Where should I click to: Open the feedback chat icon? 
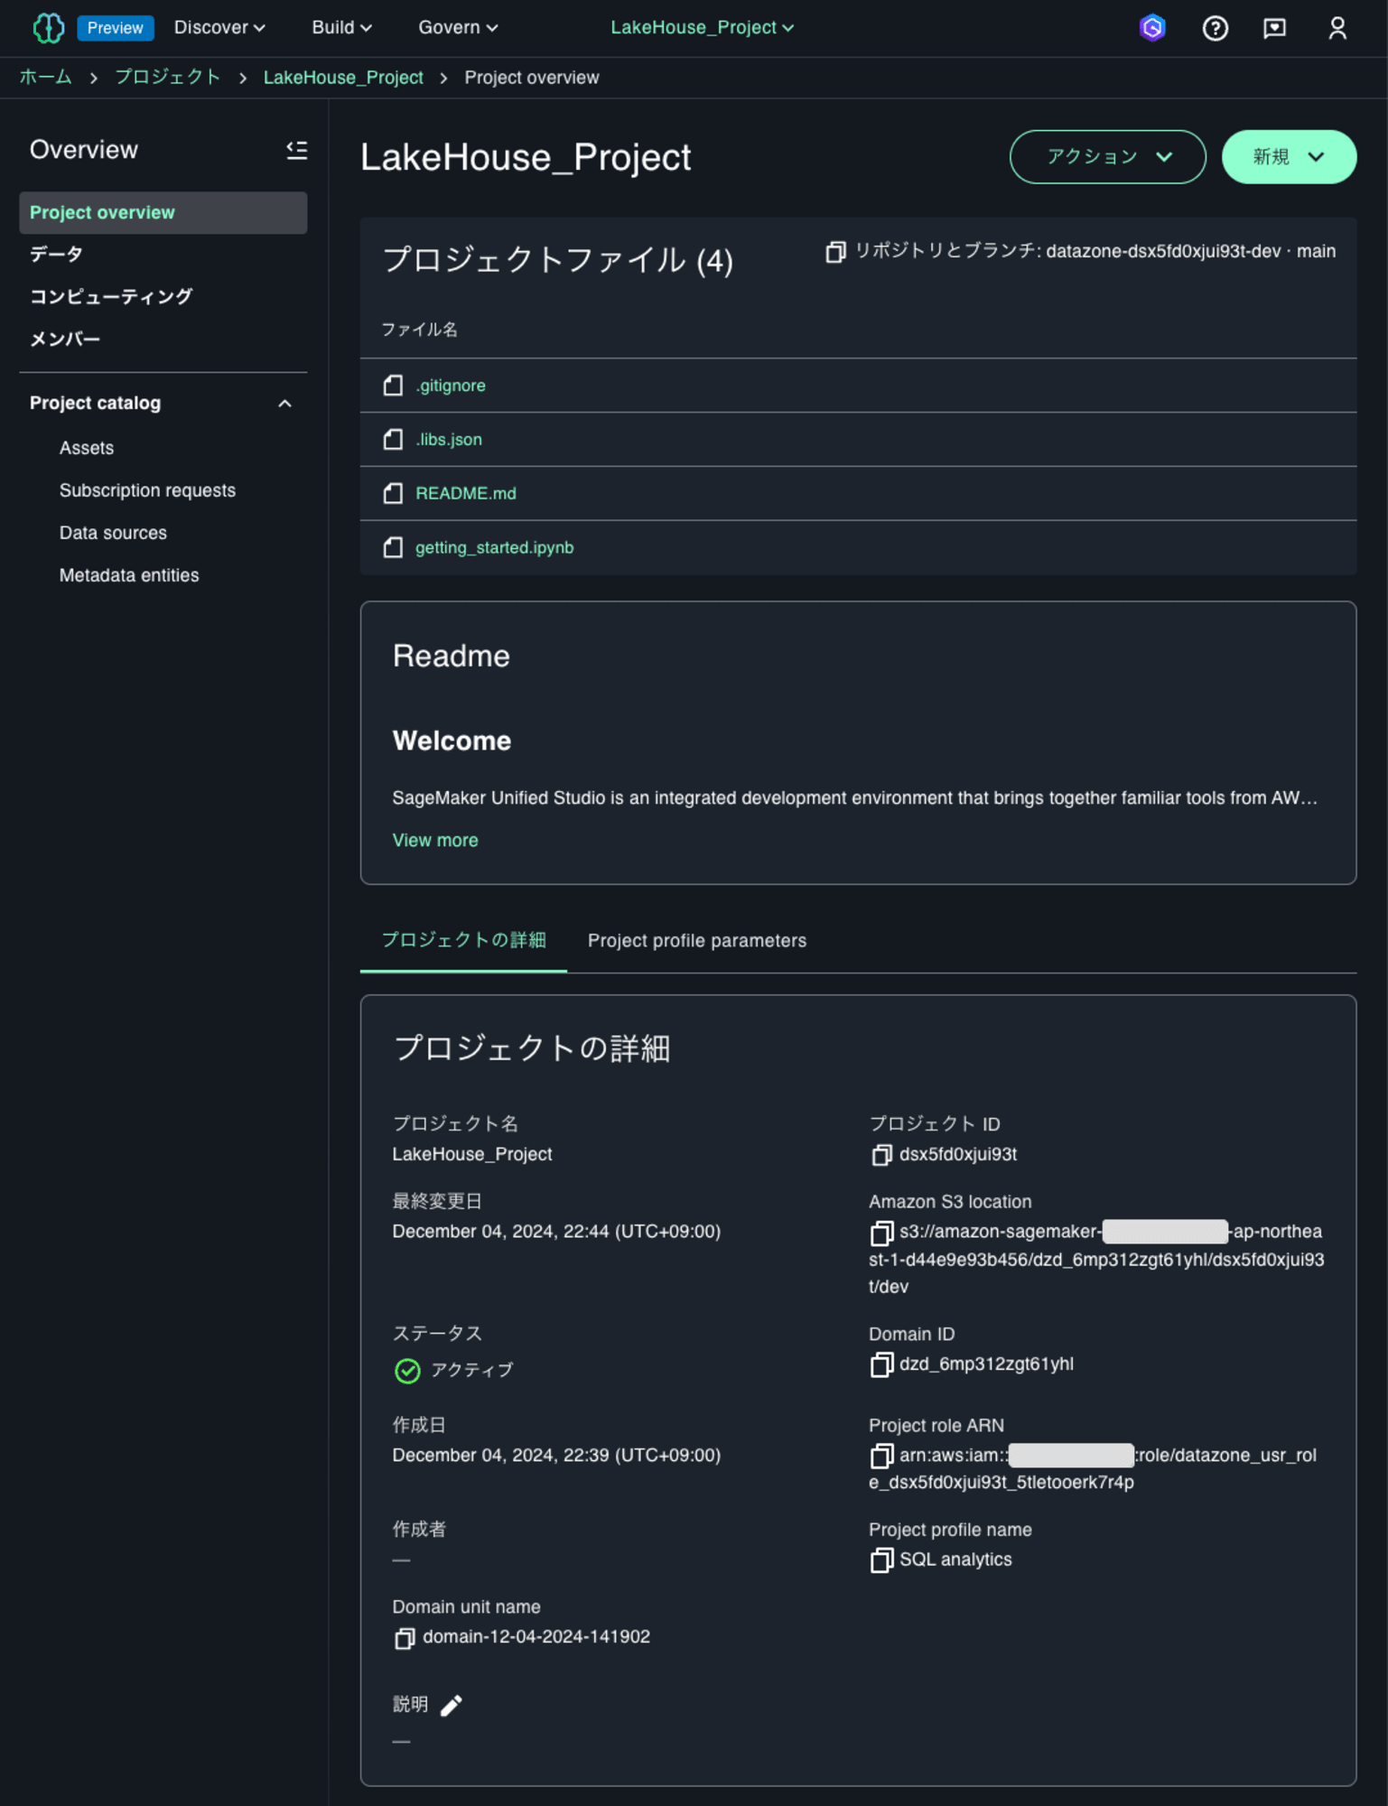pos(1274,28)
